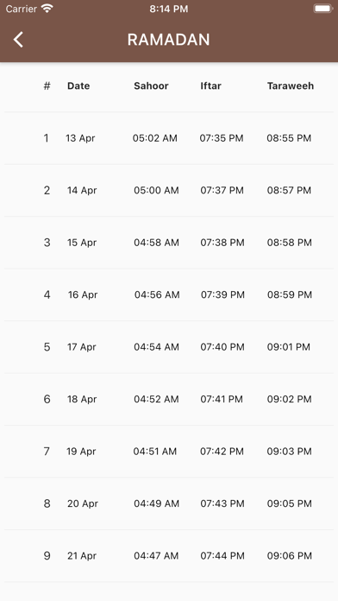
Task: Tap the battery icon in status bar
Action: pos(322,9)
